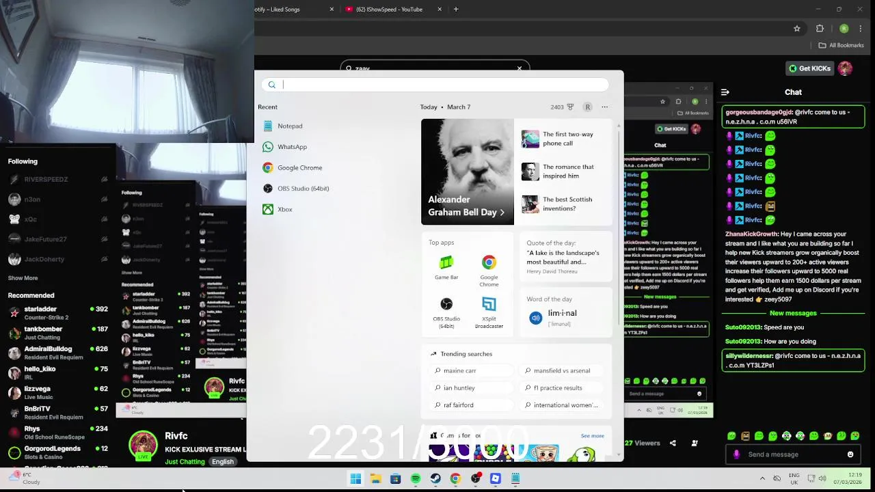The image size is (875, 492).
Task: Open the xQc channel in Following
Action: coord(57,219)
